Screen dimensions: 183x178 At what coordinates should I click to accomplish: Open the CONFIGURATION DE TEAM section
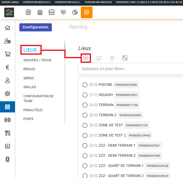[38, 98]
